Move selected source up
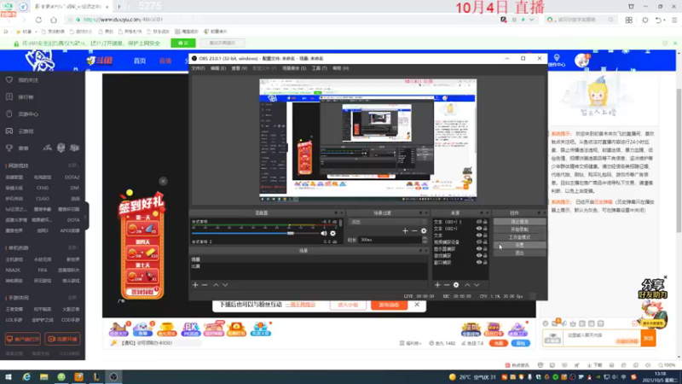This screenshot has height=384, width=682. point(467,285)
